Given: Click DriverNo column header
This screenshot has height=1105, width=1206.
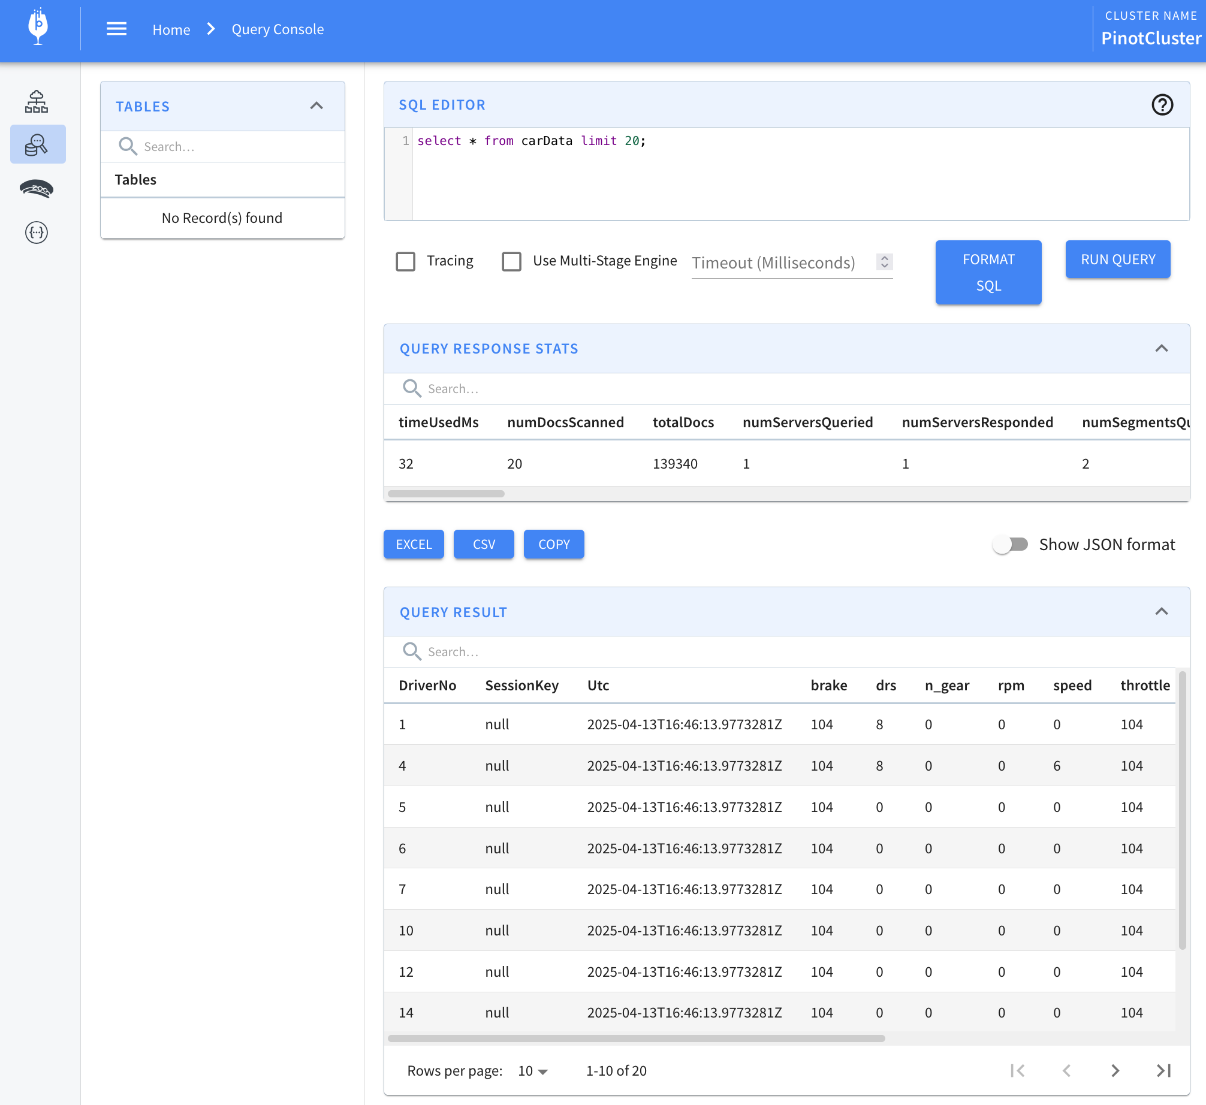Looking at the screenshot, I should coord(427,686).
